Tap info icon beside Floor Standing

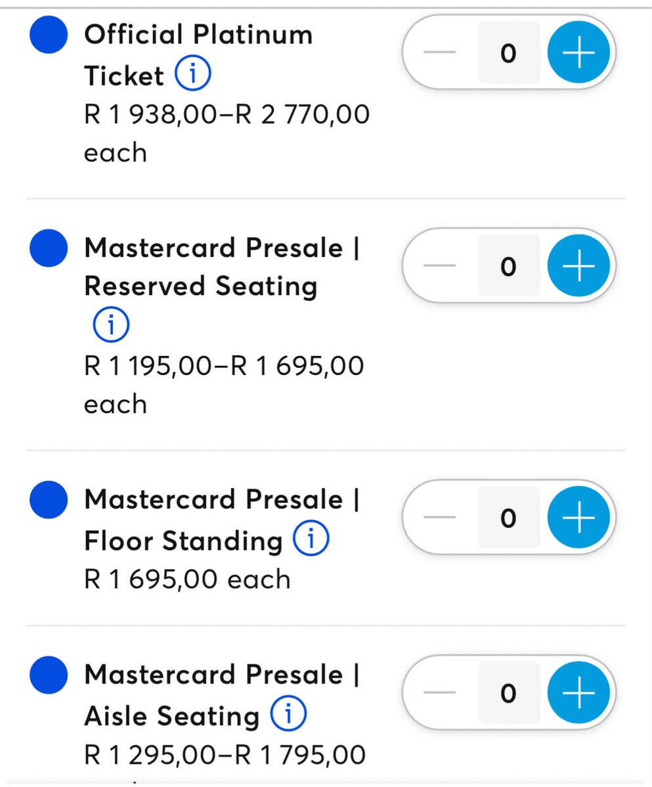tap(311, 540)
